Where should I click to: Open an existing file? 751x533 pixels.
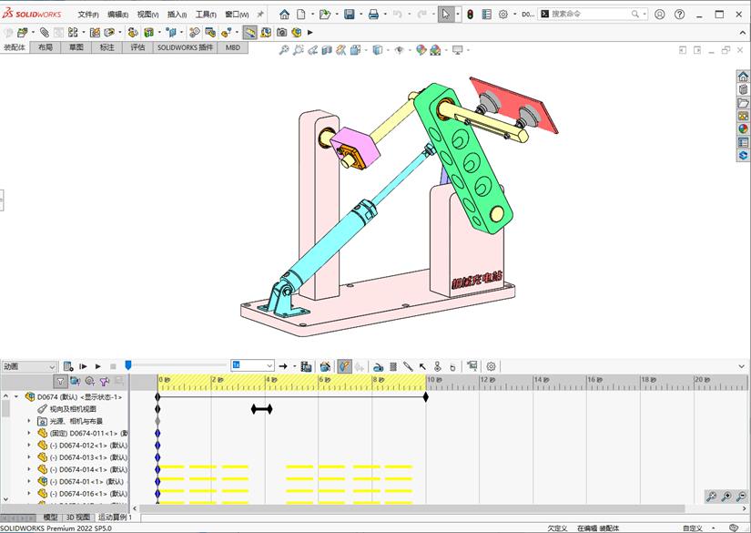(x=325, y=15)
